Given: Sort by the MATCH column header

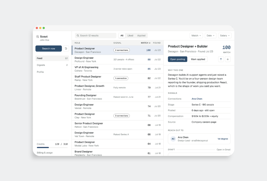Looking at the screenshot, I should 145,43.
